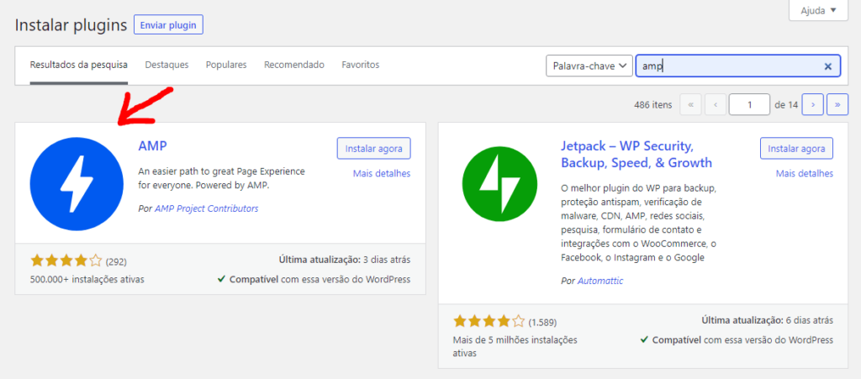
Task: Open Mais detalhes for the AMP plugin
Action: (382, 174)
